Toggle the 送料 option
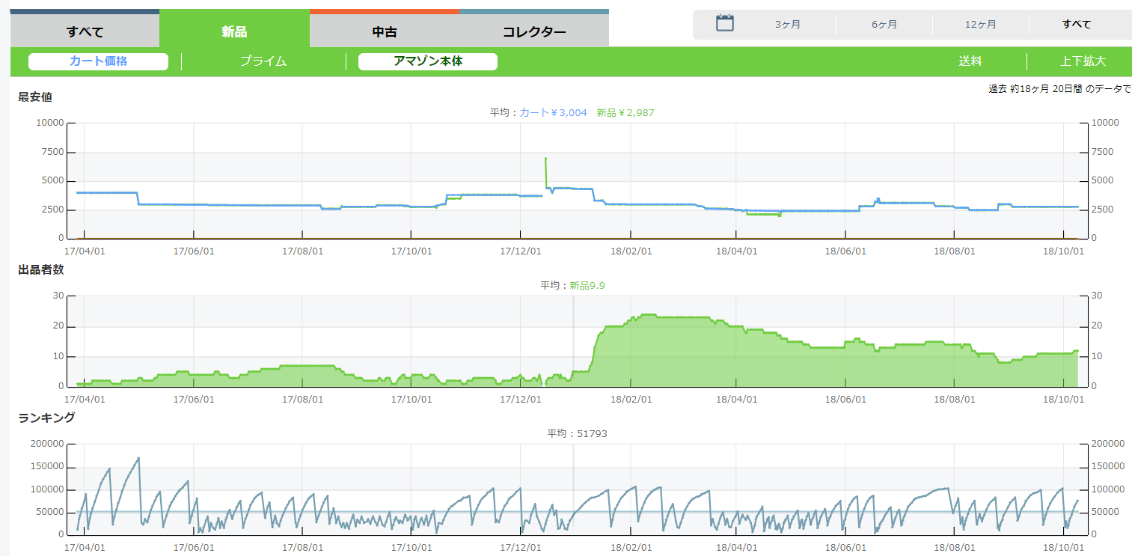 tap(970, 61)
